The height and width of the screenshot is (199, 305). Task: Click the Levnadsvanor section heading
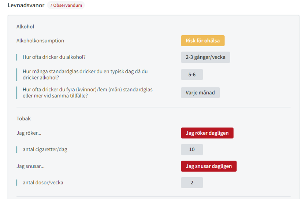pyautogui.click(x=26, y=5)
